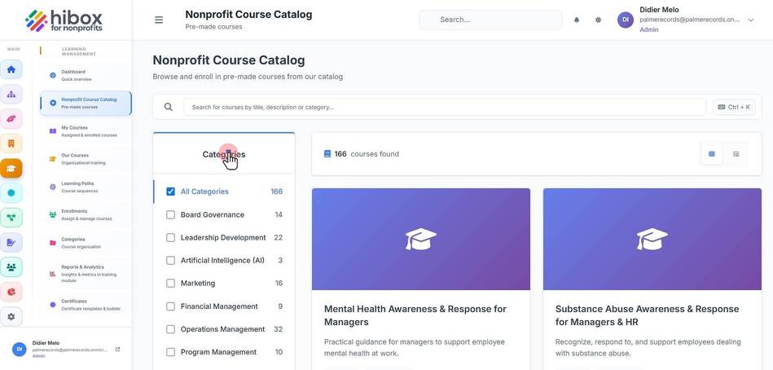
Task: Check the Marketing category
Action: [x=170, y=283]
